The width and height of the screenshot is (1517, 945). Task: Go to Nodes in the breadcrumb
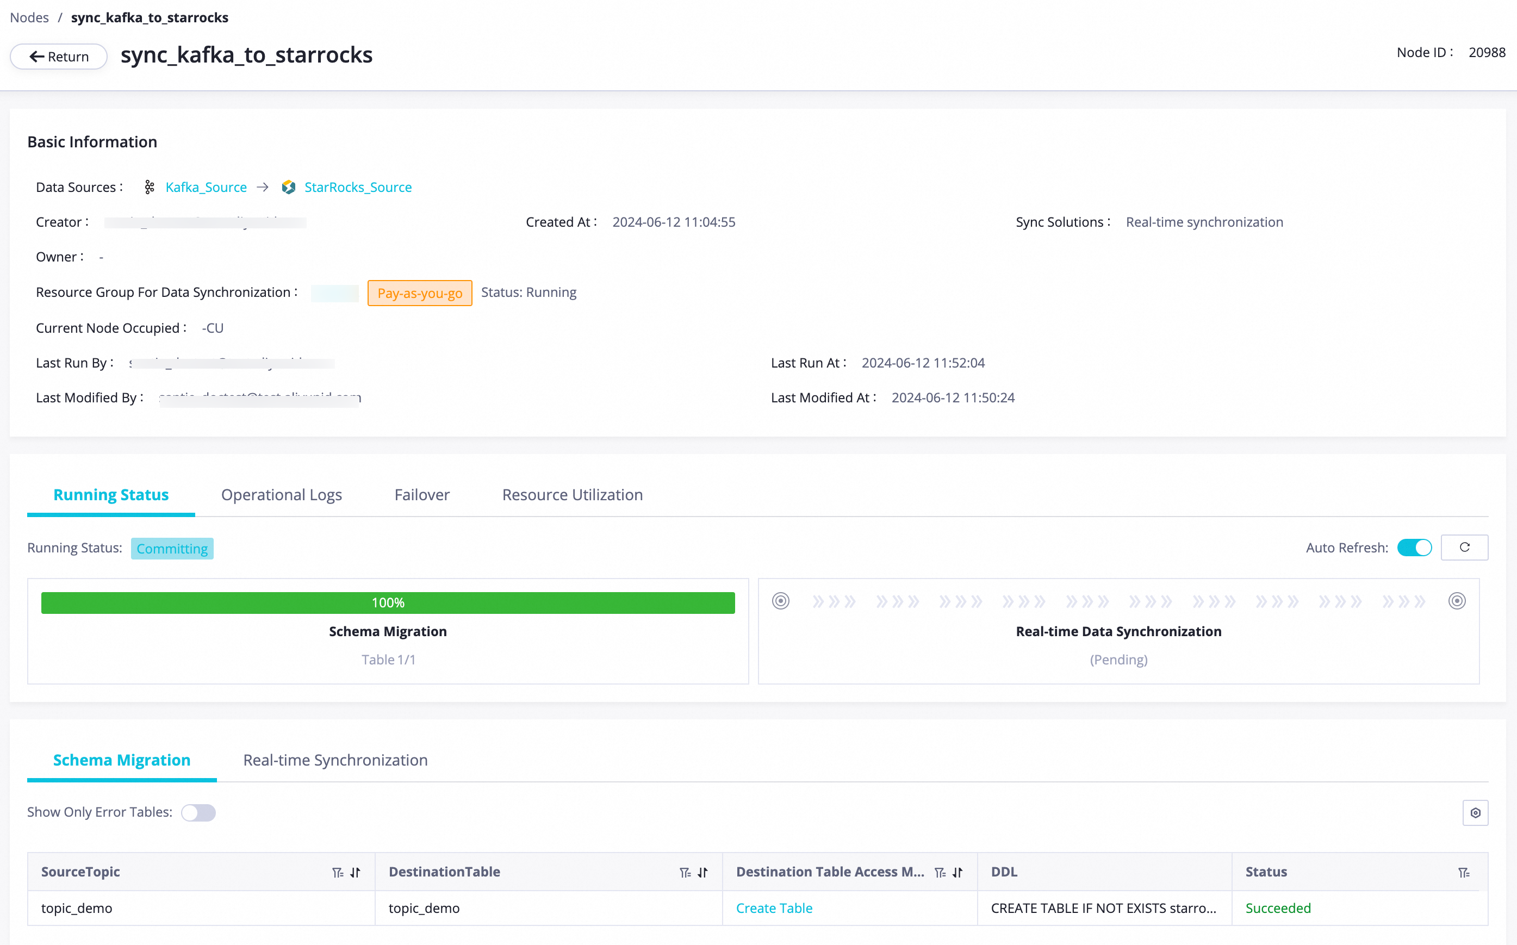pos(29,17)
